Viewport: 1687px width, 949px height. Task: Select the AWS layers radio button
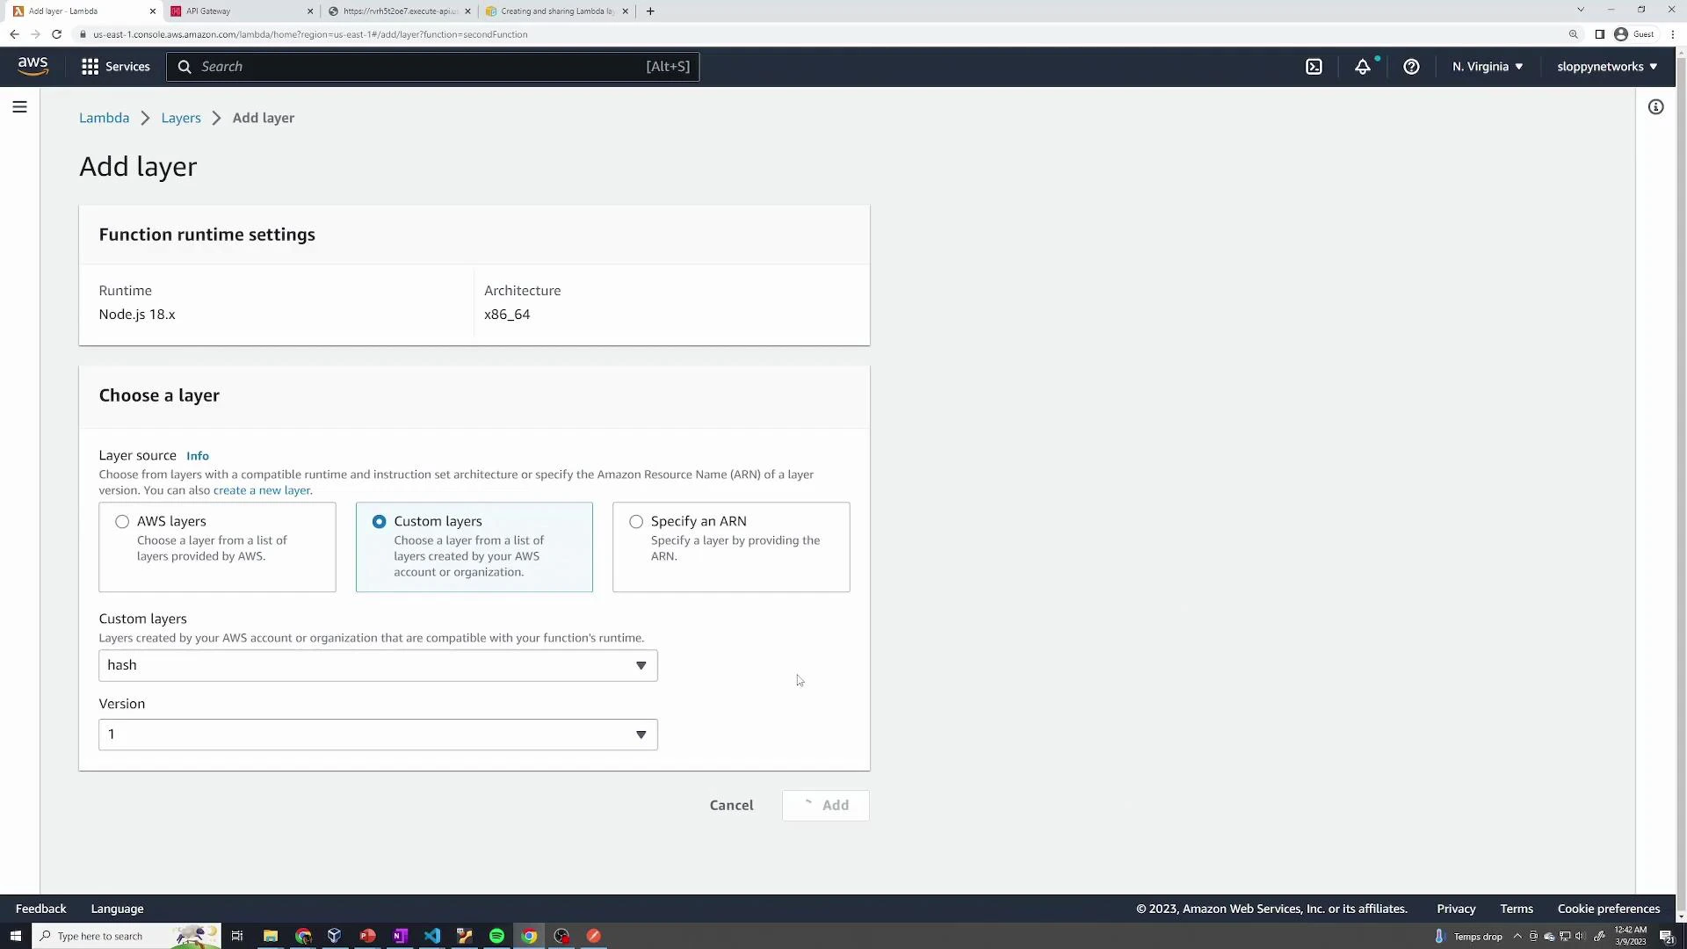[122, 521]
